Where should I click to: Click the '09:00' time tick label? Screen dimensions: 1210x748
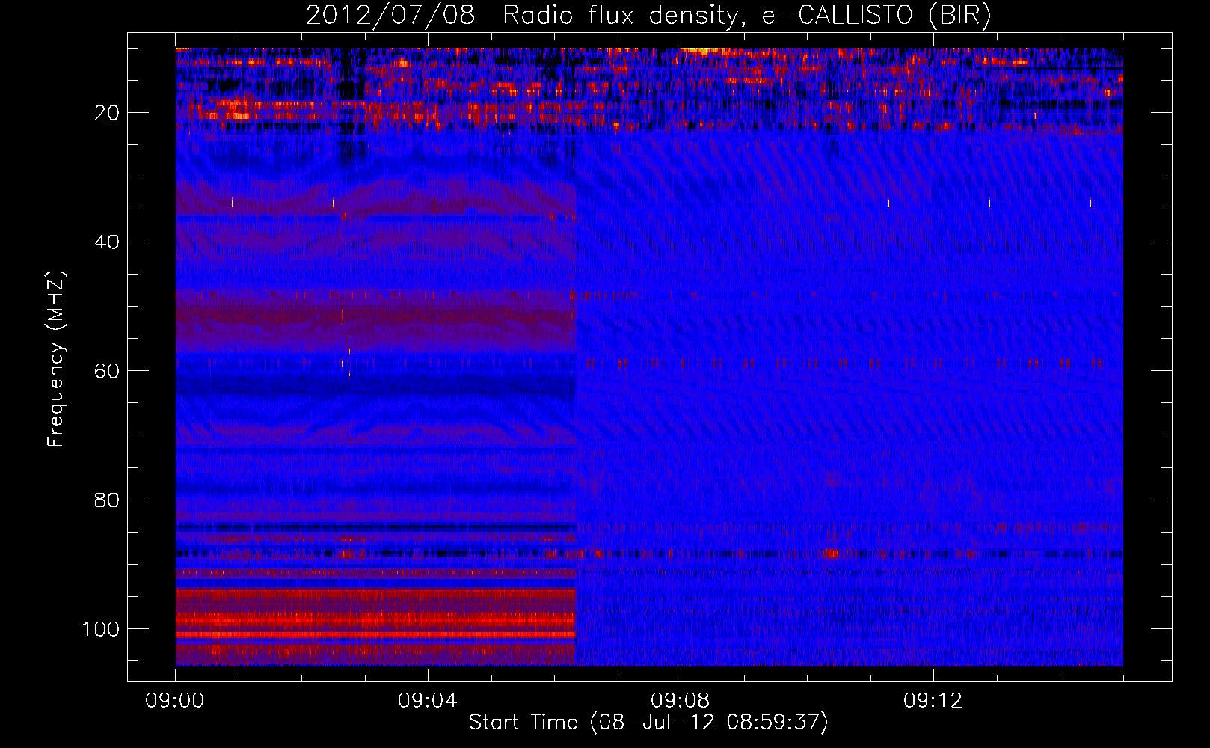tap(175, 701)
